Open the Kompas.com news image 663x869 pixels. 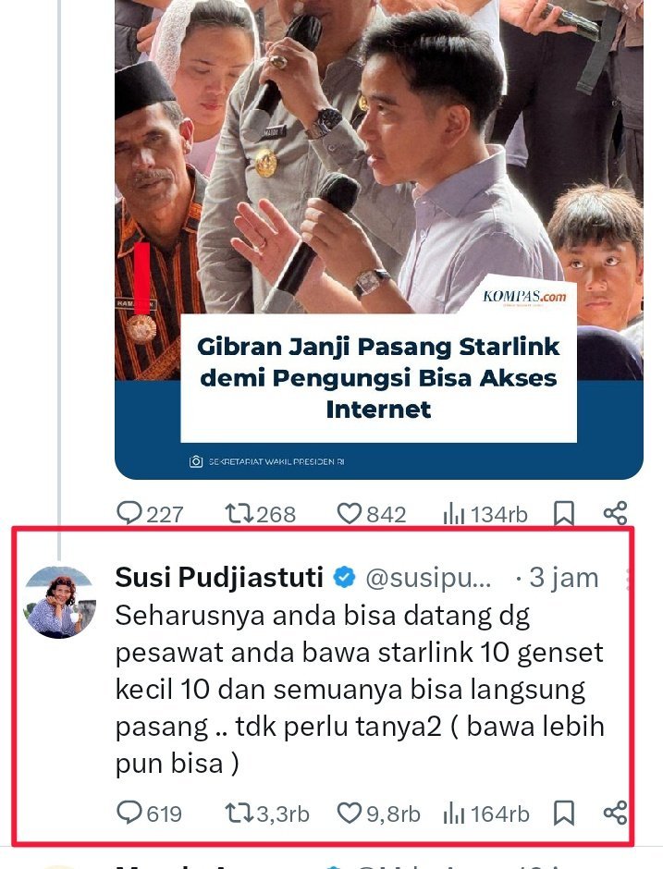(x=378, y=239)
